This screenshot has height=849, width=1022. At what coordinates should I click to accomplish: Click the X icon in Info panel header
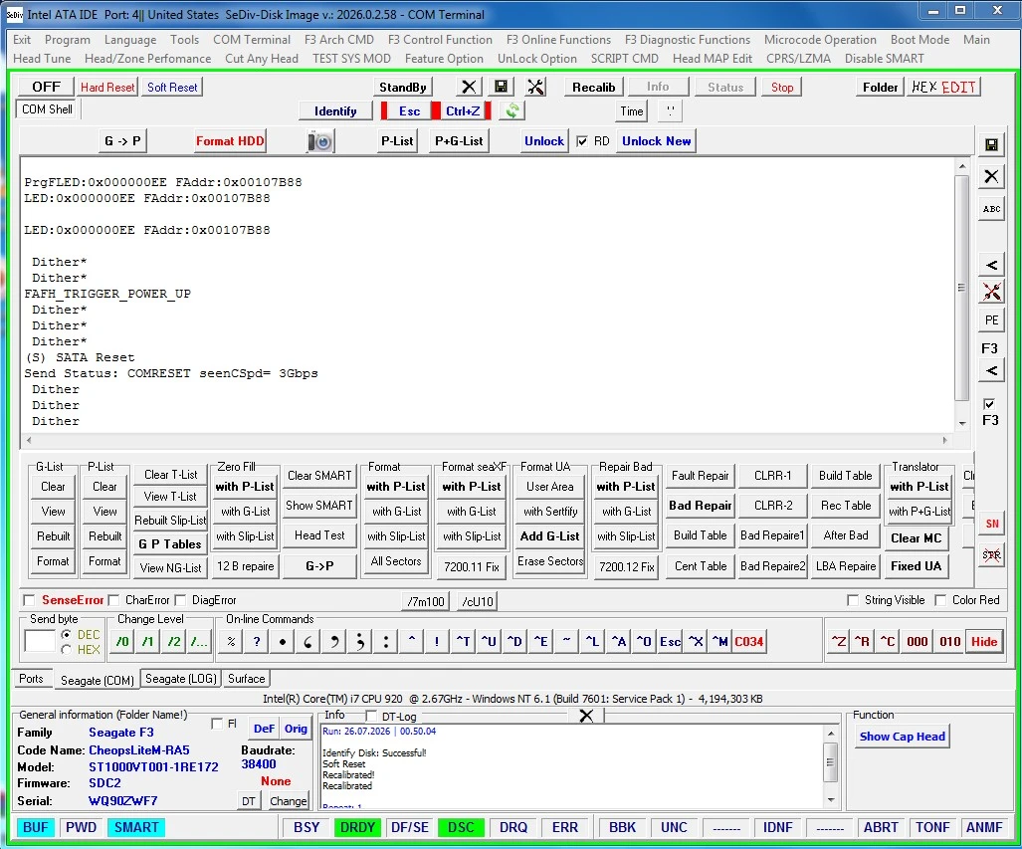click(586, 716)
